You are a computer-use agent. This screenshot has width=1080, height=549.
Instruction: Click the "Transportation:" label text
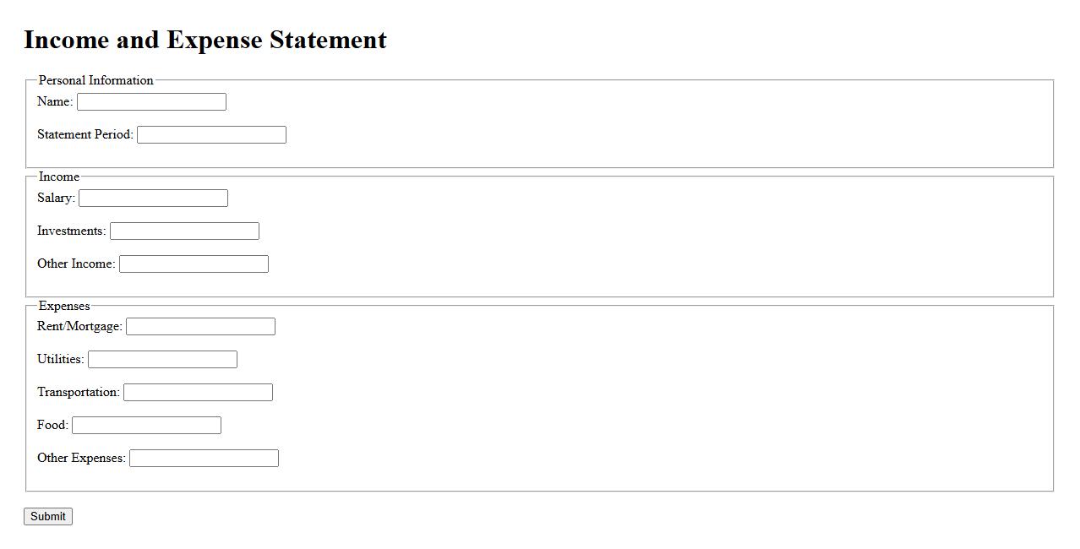78,392
